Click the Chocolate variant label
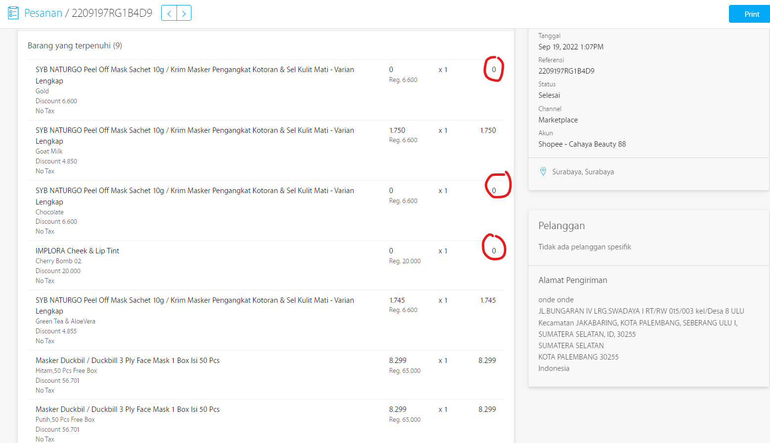The width and height of the screenshot is (770, 443). pyautogui.click(x=49, y=212)
